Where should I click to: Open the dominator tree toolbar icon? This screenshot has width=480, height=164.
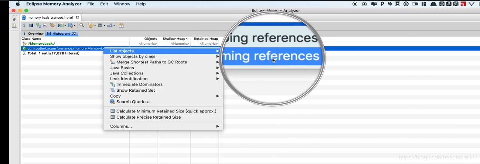38,25
